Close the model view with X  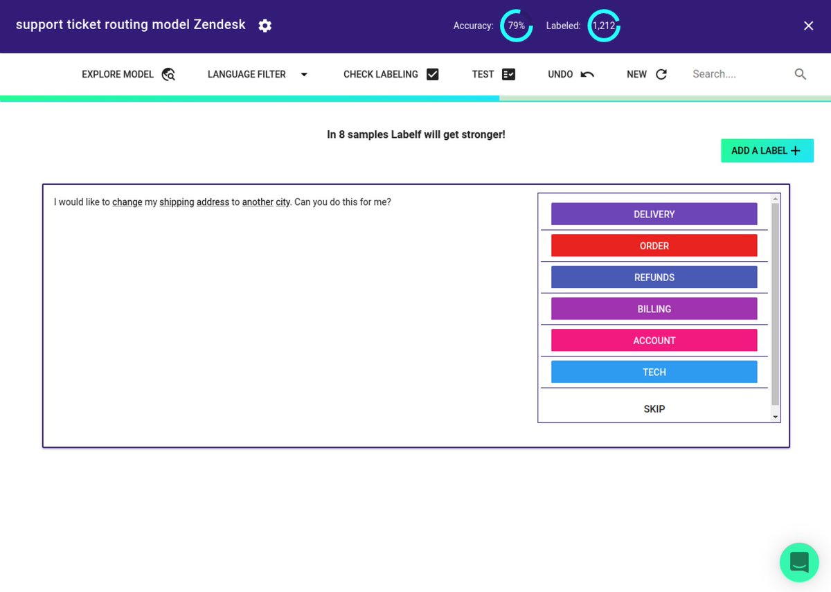(x=808, y=26)
